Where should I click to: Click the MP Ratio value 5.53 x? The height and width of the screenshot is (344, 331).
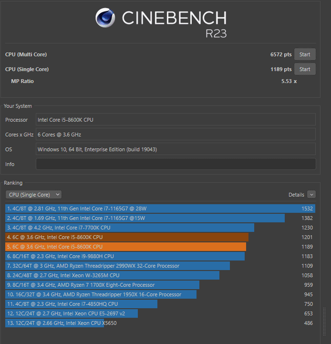[x=289, y=81]
